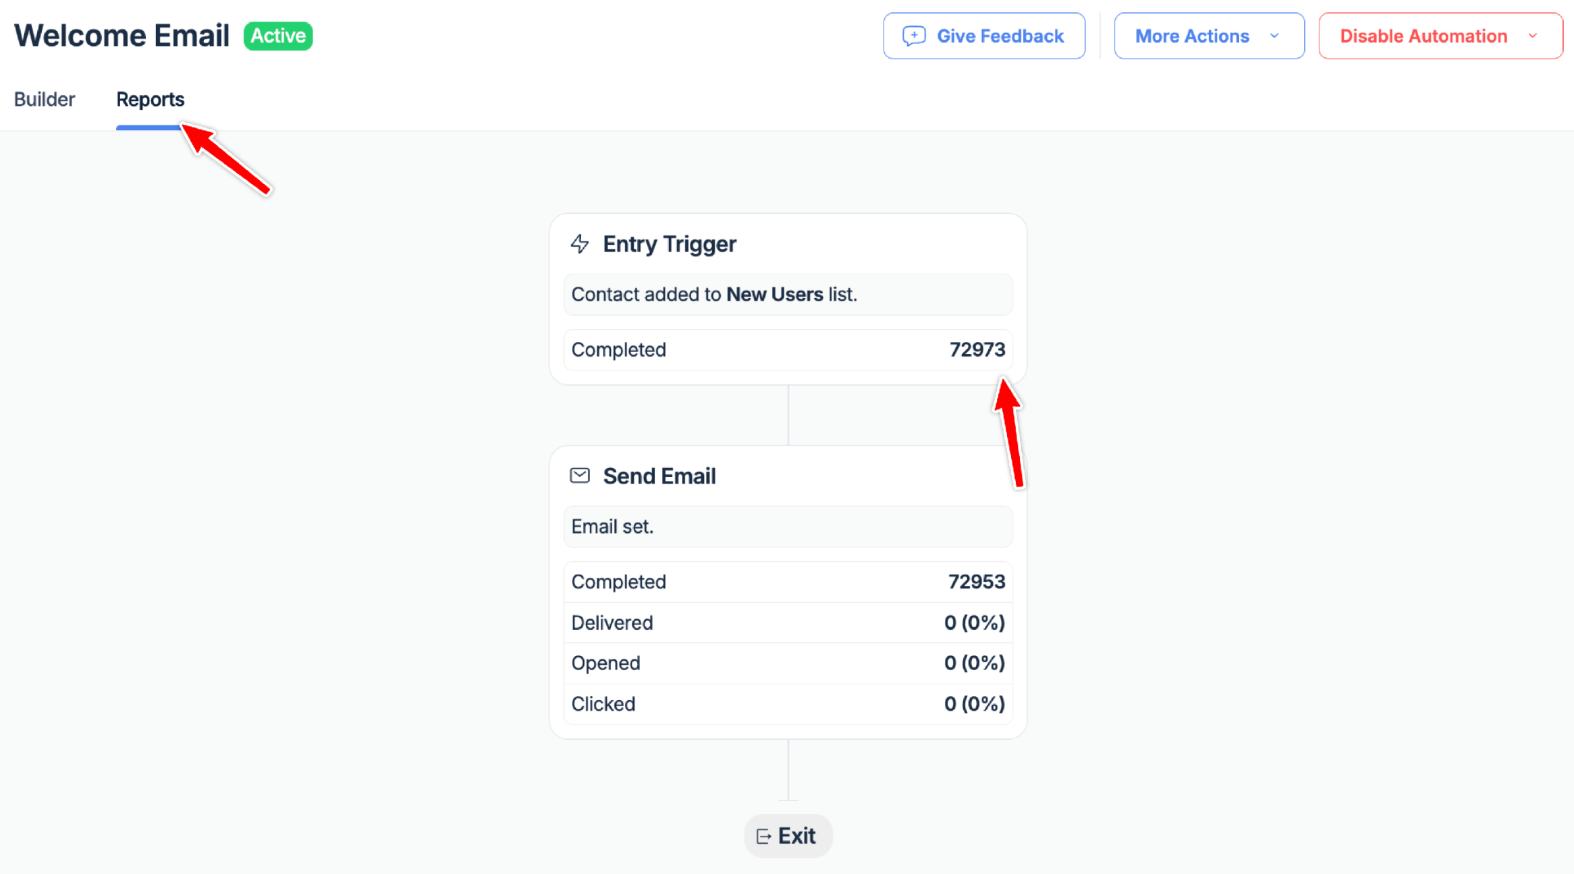Click the Disable Automation button text

click(1423, 36)
